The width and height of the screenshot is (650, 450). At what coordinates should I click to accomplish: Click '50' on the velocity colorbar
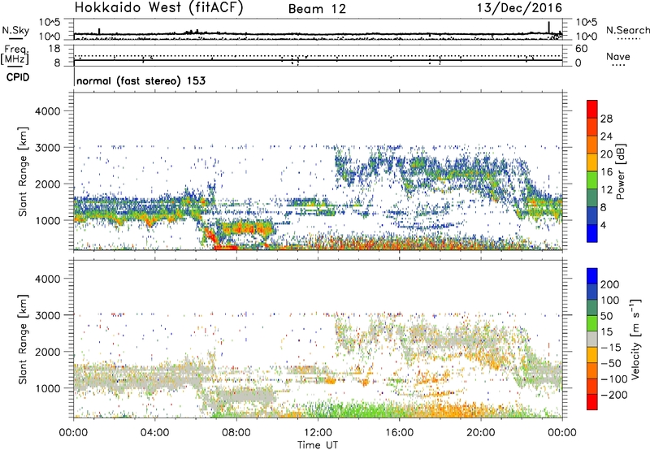(607, 316)
